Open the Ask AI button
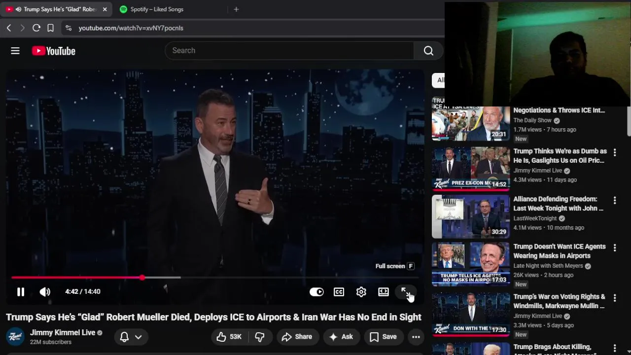631x355 pixels. pos(341,337)
